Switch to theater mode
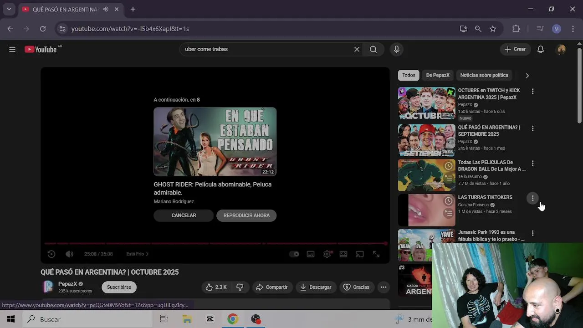Viewport: 583px width, 328px height. click(x=343, y=254)
